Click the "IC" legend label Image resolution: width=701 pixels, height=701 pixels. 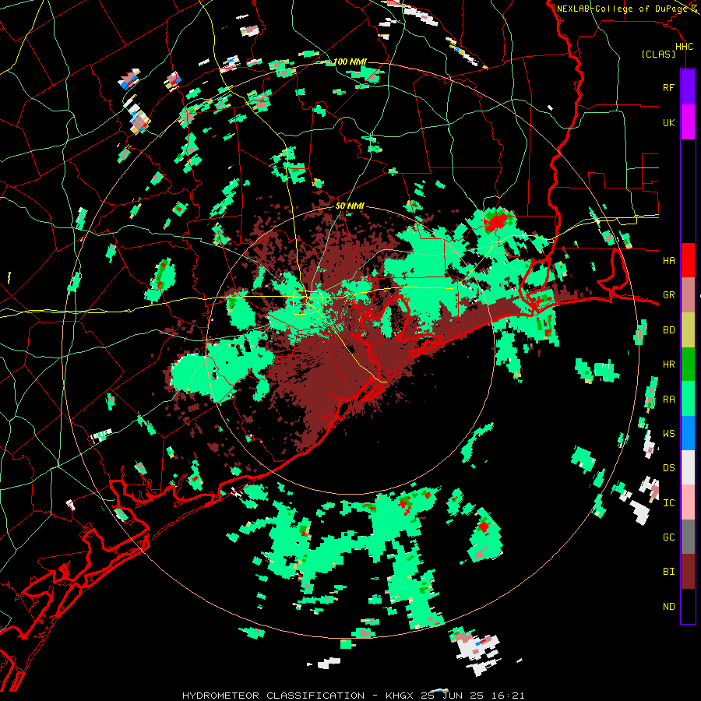(x=668, y=503)
